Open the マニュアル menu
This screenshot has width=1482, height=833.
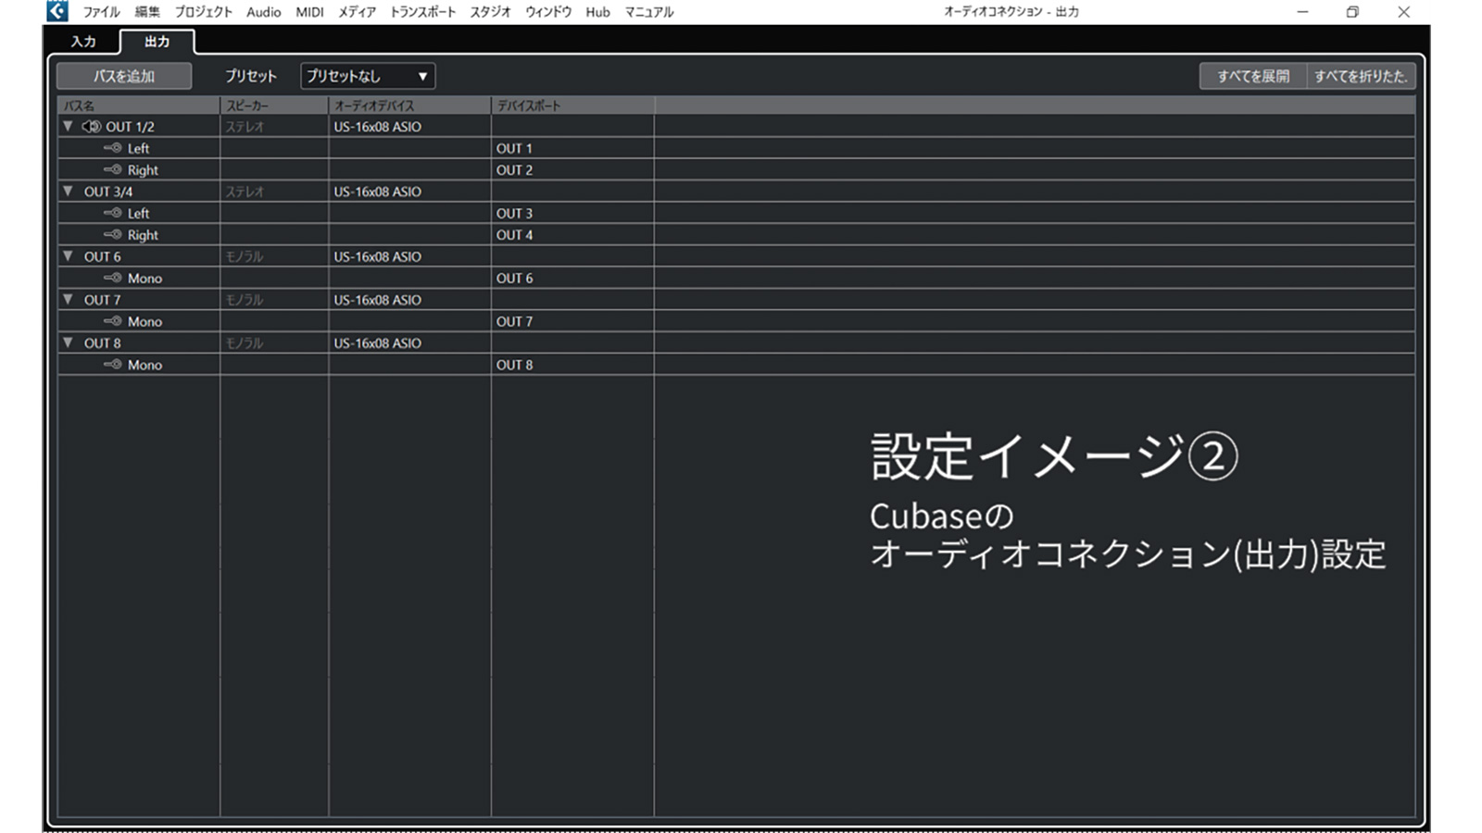648,12
